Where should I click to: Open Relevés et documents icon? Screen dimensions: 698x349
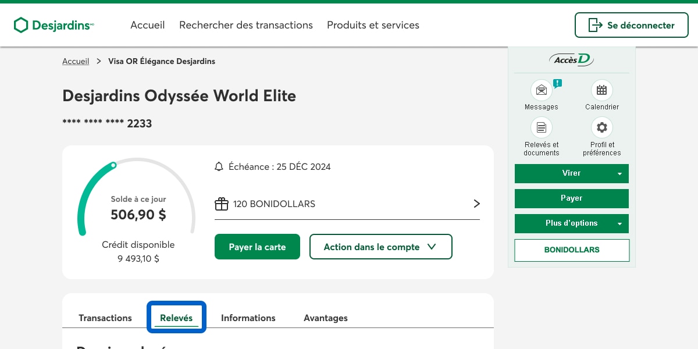(x=542, y=127)
